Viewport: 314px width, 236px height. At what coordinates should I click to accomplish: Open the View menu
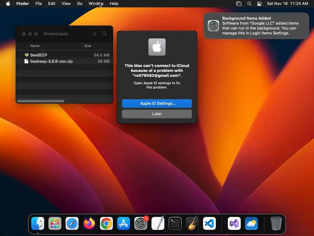[x=66, y=4]
